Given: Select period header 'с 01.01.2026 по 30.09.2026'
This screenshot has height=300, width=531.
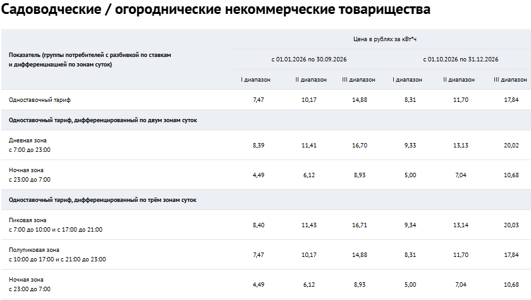Looking at the screenshot, I should [309, 59].
